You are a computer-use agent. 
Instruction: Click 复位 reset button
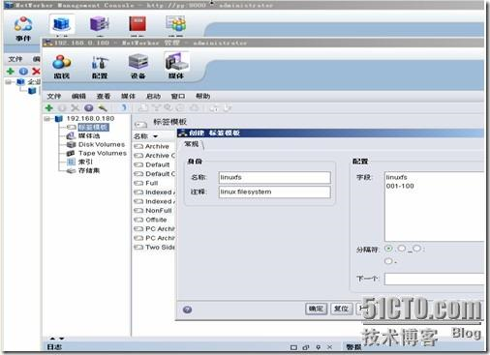coord(342,309)
